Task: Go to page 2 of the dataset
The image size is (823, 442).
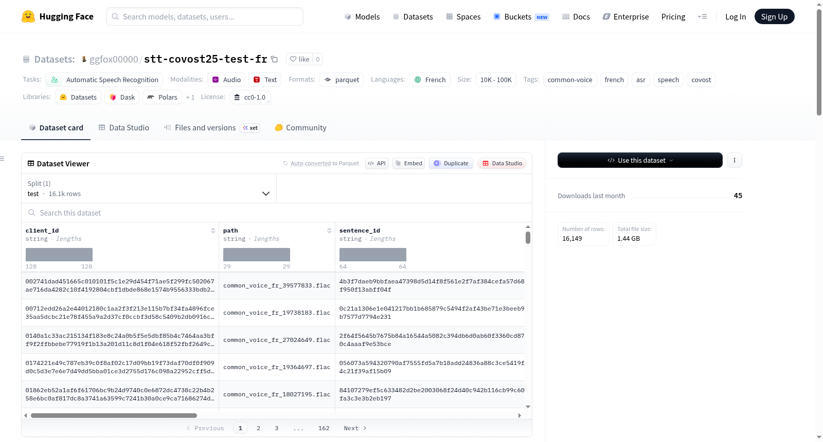Action: [258, 428]
